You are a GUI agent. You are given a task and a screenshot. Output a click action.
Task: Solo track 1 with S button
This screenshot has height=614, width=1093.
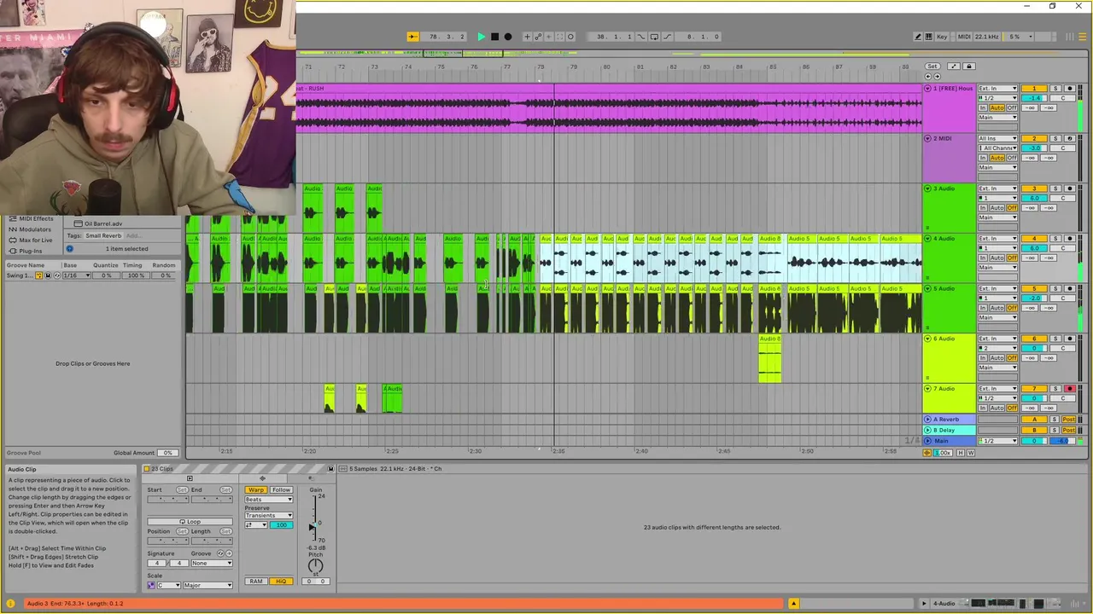click(1055, 89)
